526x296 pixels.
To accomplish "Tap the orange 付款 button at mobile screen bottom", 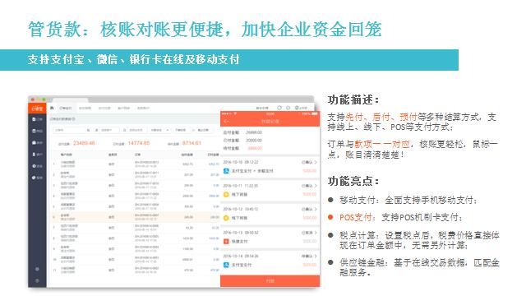I will [270, 281].
